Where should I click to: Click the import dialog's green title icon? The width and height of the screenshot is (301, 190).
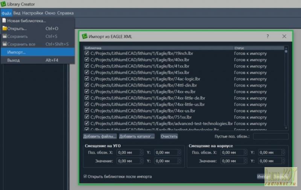85,36
